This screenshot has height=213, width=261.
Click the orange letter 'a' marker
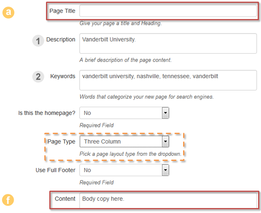[8, 12]
